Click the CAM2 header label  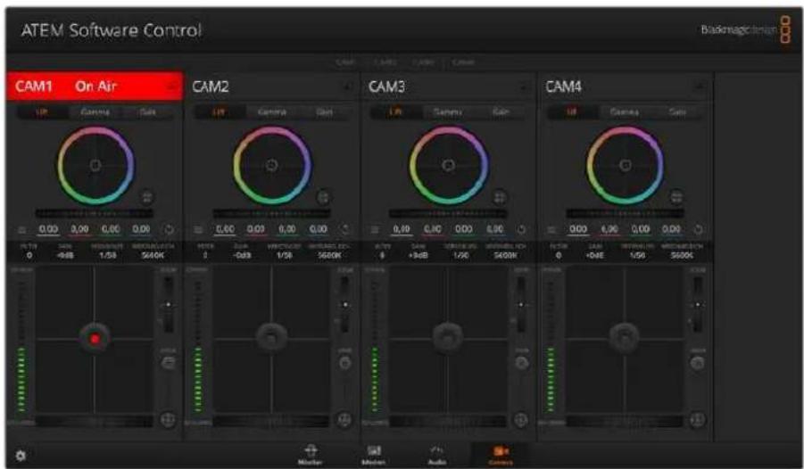click(211, 86)
